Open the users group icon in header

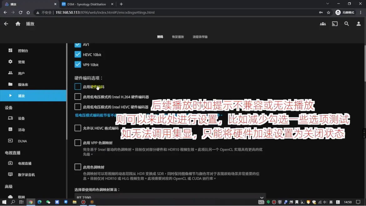323,24
